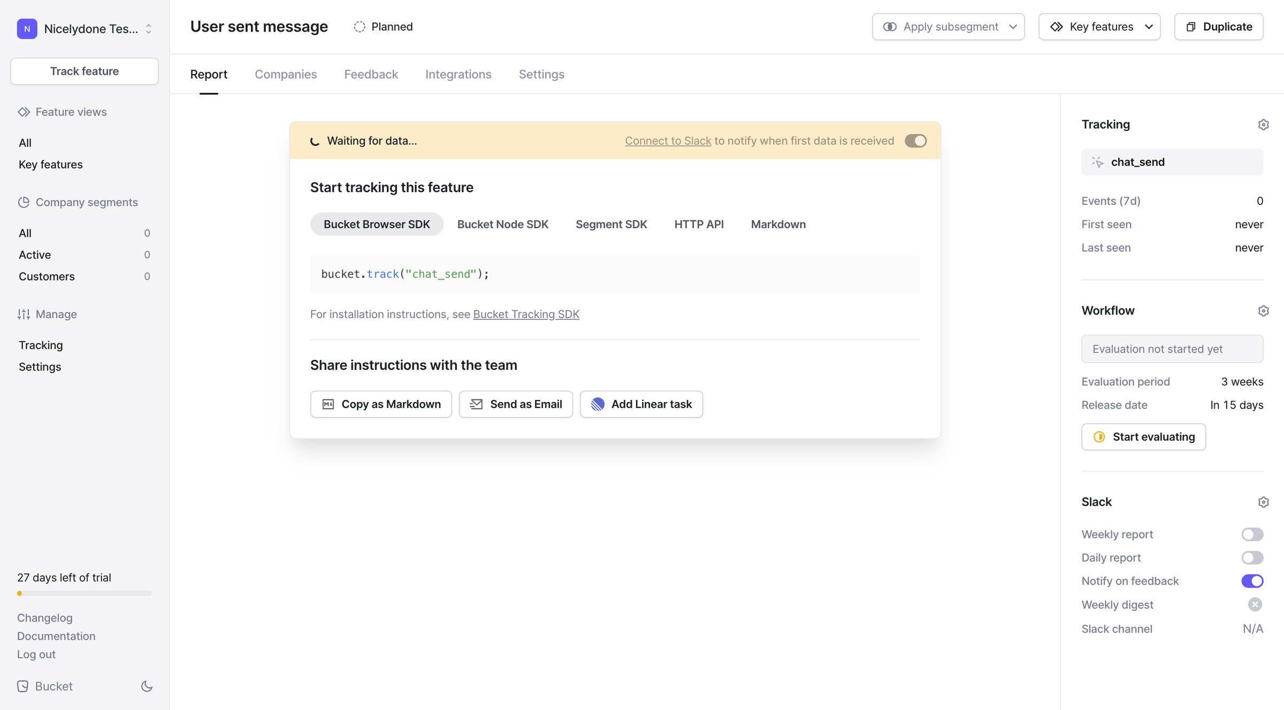Switch to the Settings tab
Viewport: 1284px width, 710px height.
[541, 74]
